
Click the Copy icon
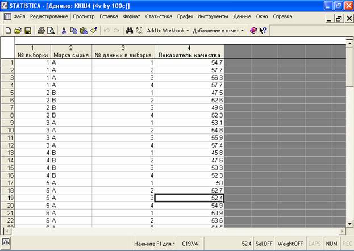(74, 31)
